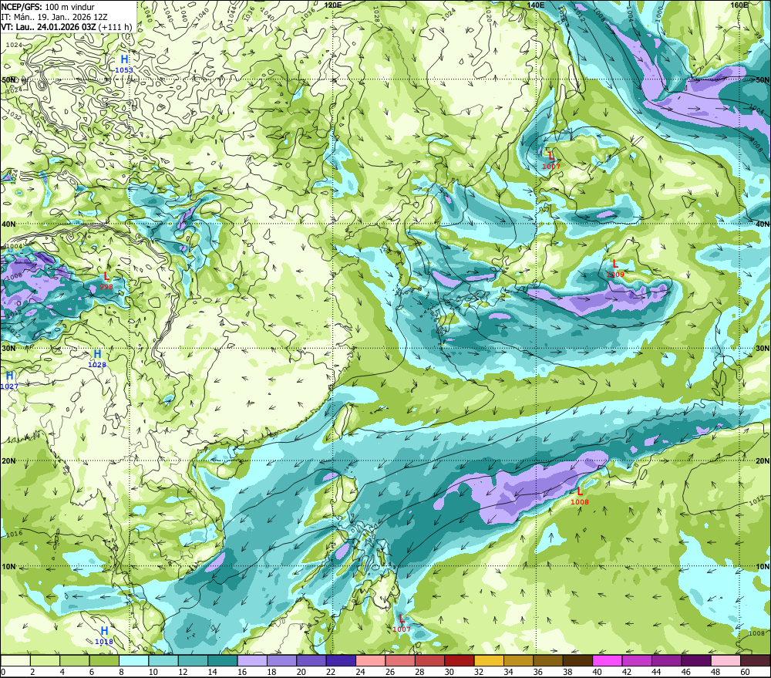This screenshot has height=678, width=771.
Task: Click the L 1007 marker south of the Philippines
Action: pyautogui.click(x=401, y=623)
